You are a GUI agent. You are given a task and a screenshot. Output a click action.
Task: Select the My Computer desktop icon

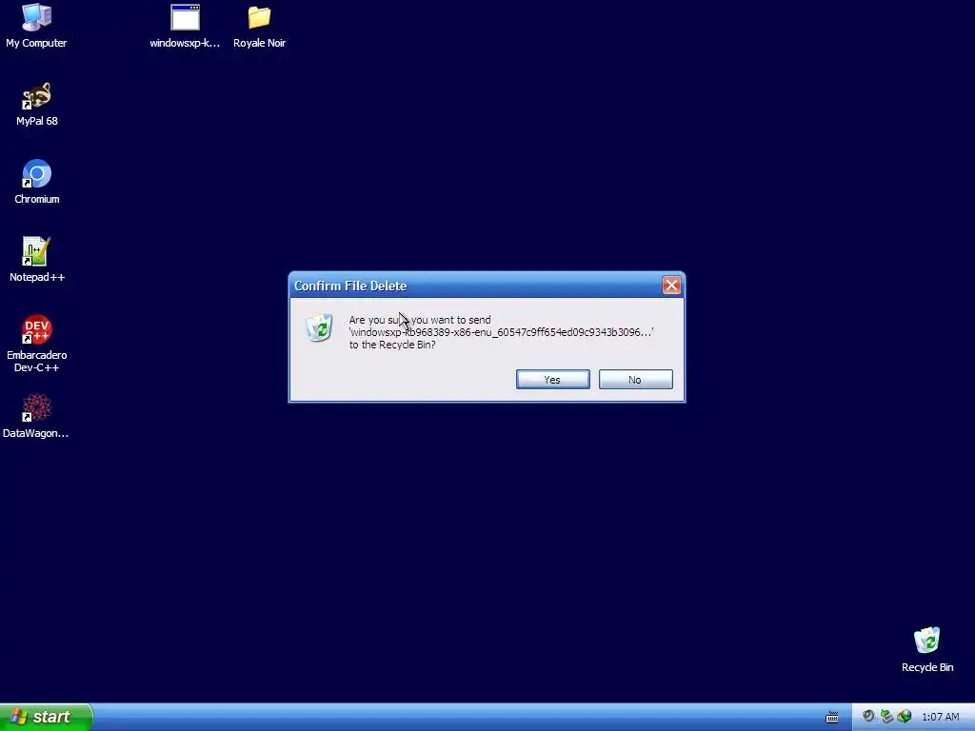pyautogui.click(x=36, y=26)
